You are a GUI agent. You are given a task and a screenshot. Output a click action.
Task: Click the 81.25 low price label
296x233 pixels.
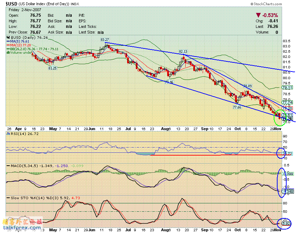pos(53,68)
